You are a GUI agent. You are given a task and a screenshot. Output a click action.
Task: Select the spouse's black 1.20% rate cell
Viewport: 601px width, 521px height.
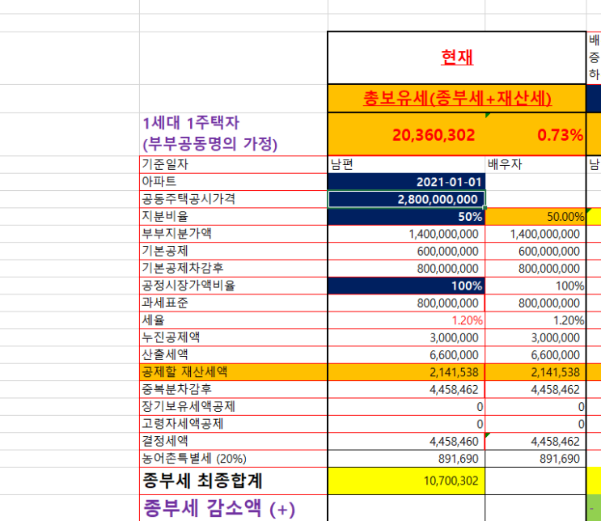[535, 320]
